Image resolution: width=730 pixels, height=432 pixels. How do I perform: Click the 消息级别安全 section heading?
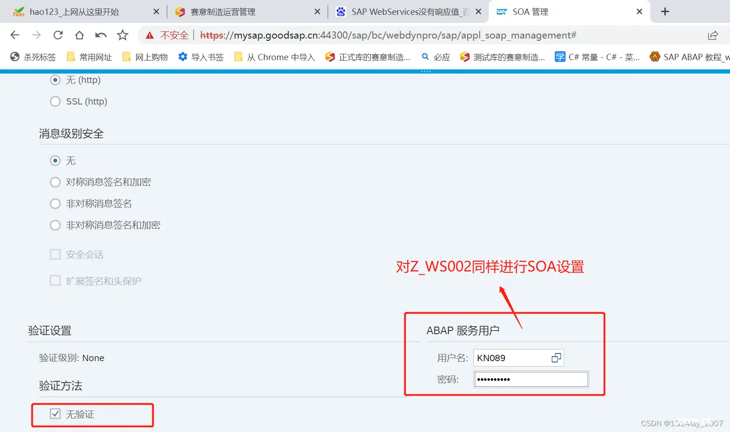71,134
